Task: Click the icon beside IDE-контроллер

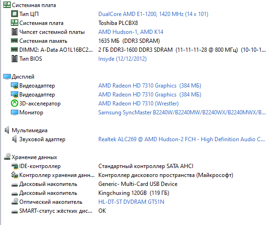Action: 15,166
